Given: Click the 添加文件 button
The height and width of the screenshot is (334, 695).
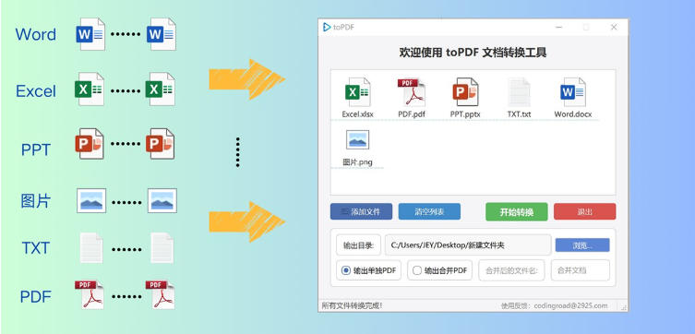Looking at the screenshot, I should point(361,211).
